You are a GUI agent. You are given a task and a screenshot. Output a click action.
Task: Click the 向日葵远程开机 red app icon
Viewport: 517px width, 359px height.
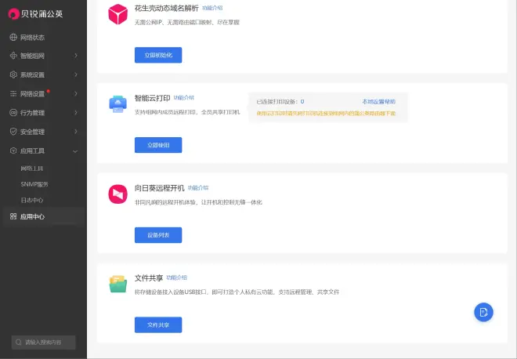pos(117,194)
